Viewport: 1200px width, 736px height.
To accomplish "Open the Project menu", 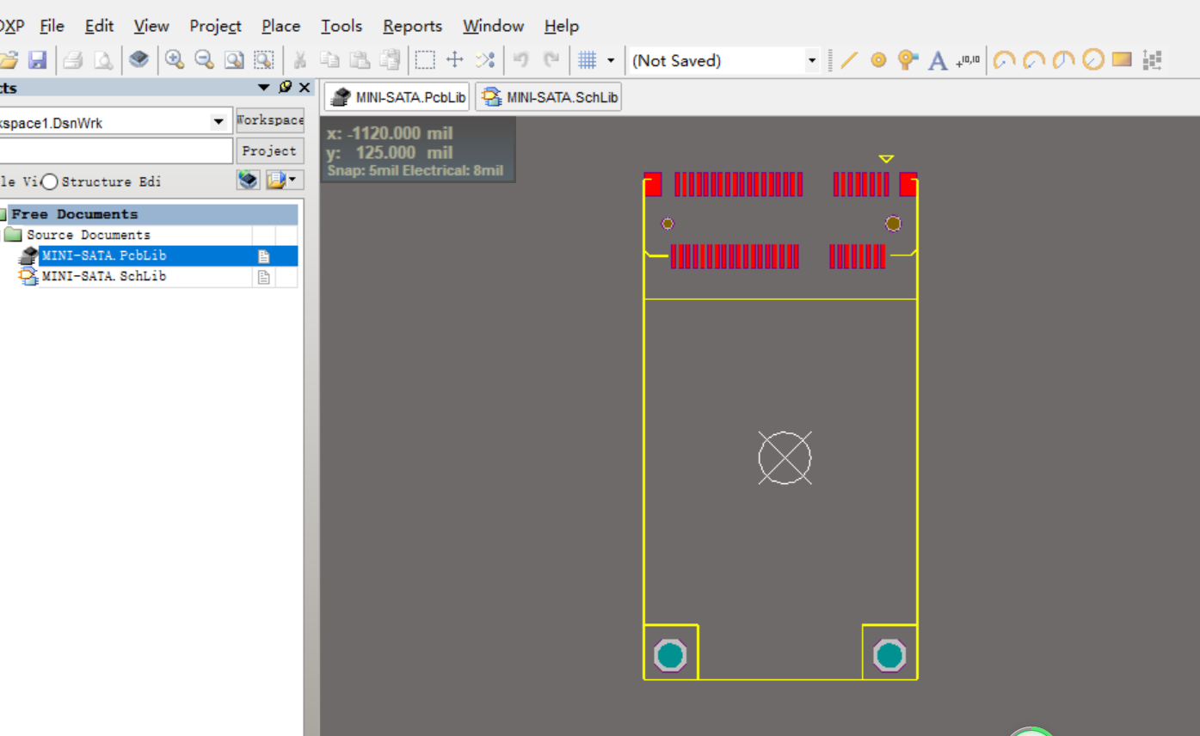I will 215,26.
